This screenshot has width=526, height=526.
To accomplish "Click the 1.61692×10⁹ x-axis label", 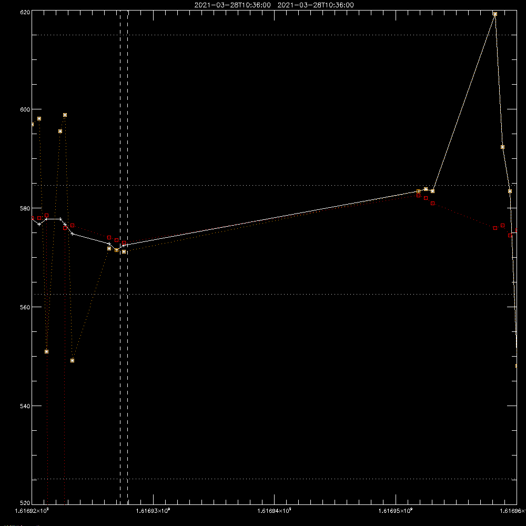I will click(32, 511).
